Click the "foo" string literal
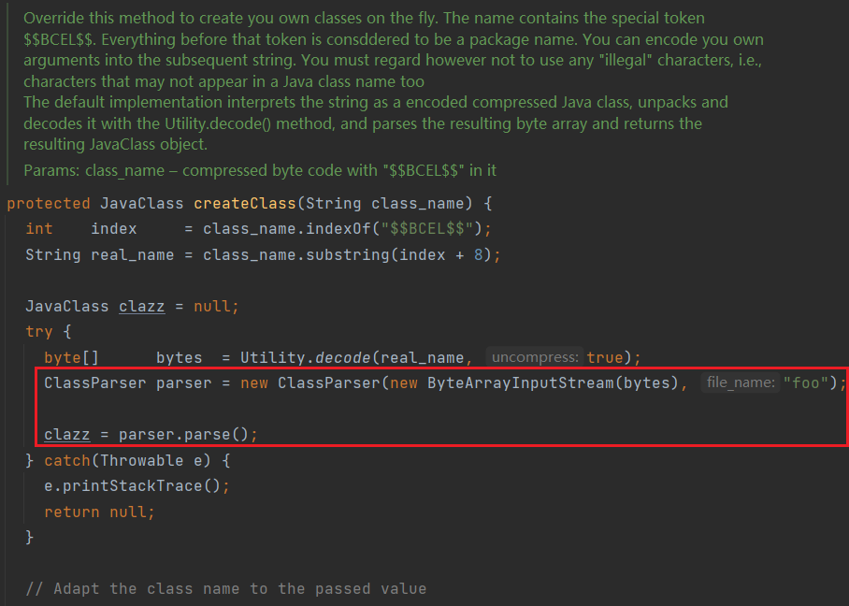This screenshot has height=606, width=849. pyautogui.click(x=806, y=382)
